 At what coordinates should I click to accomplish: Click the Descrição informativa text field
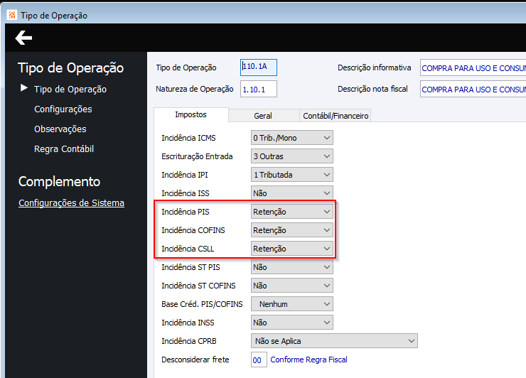tap(473, 68)
